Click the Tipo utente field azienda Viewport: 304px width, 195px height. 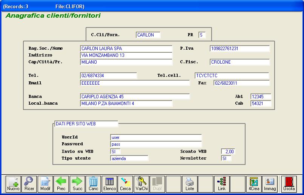coord(129,158)
